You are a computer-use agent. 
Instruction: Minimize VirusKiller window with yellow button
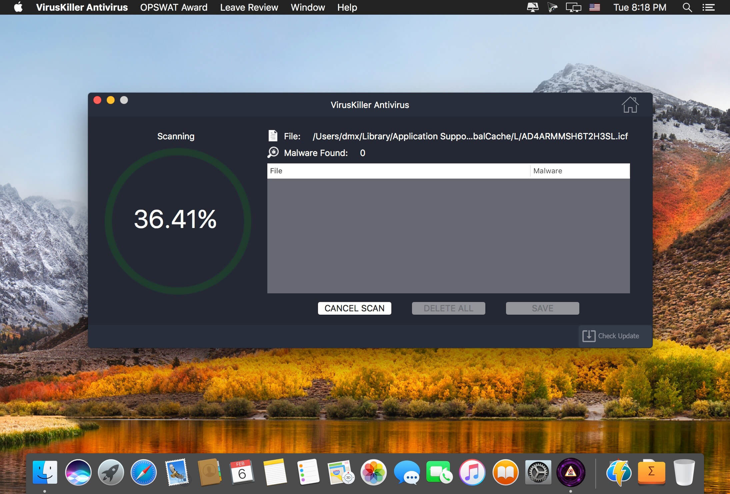111,100
